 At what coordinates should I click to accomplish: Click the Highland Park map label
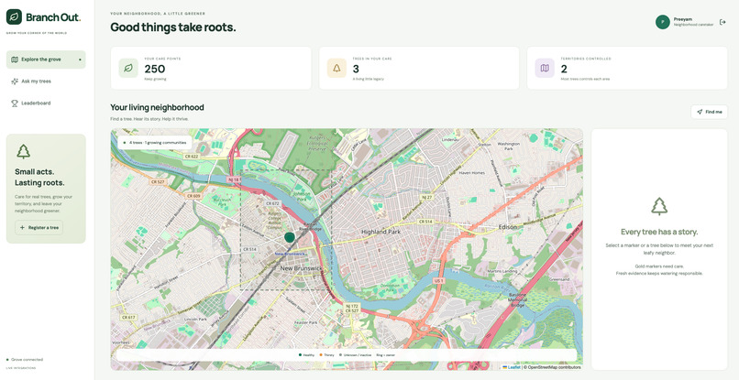coord(381,232)
